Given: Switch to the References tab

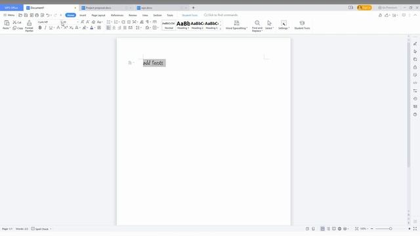Looking at the screenshot, I should [x=117, y=15].
